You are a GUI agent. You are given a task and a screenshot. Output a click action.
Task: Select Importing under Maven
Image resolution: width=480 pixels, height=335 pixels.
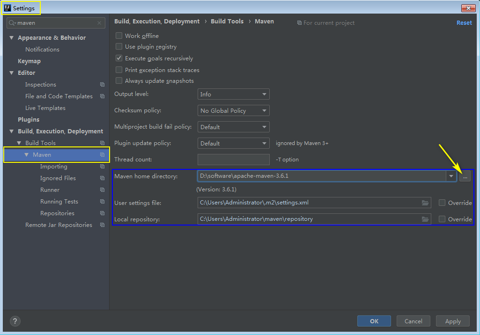coord(54,167)
